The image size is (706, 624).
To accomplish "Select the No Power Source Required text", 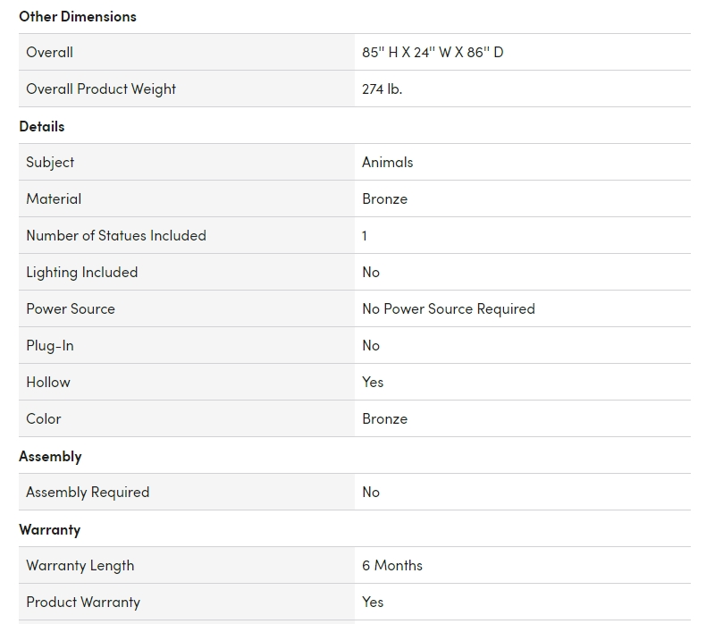I will coord(449,309).
